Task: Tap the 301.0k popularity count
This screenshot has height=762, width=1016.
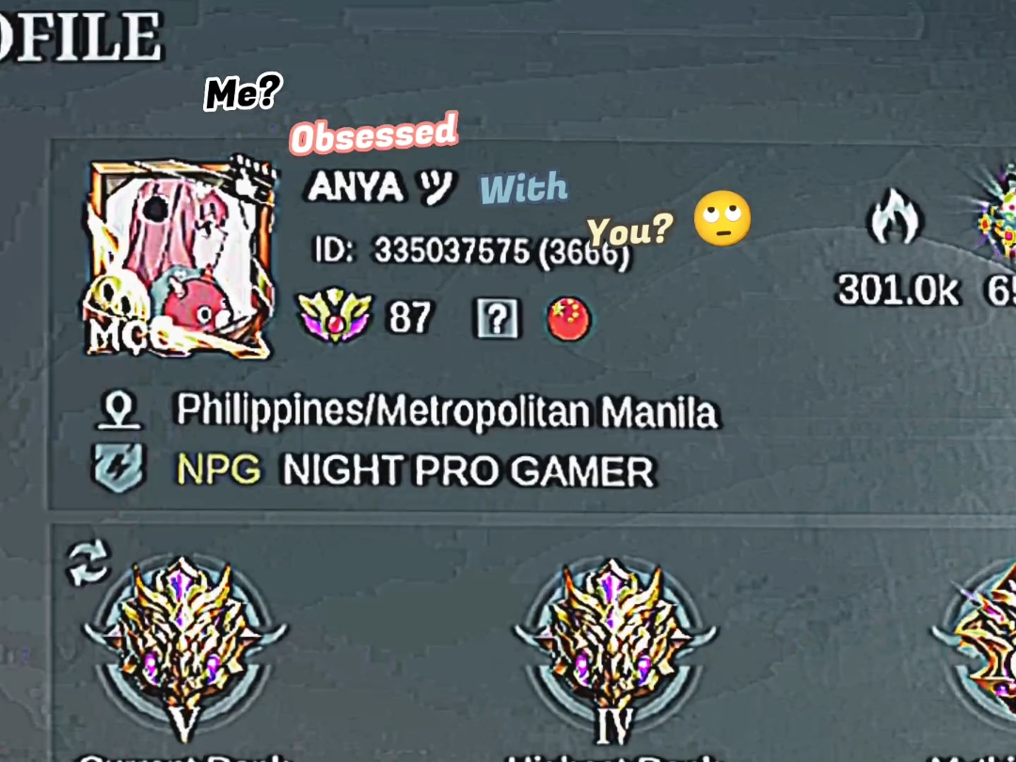Action: pyautogui.click(x=897, y=291)
